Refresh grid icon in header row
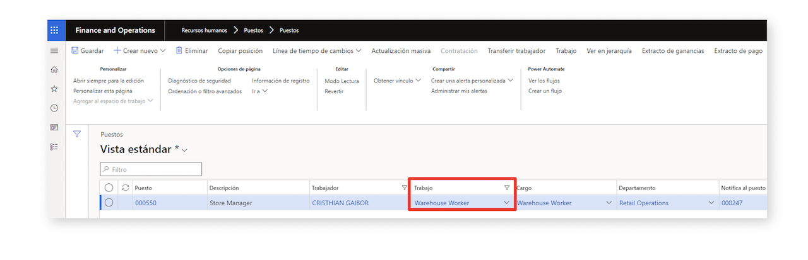This screenshot has width=808, height=260. [x=126, y=188]
